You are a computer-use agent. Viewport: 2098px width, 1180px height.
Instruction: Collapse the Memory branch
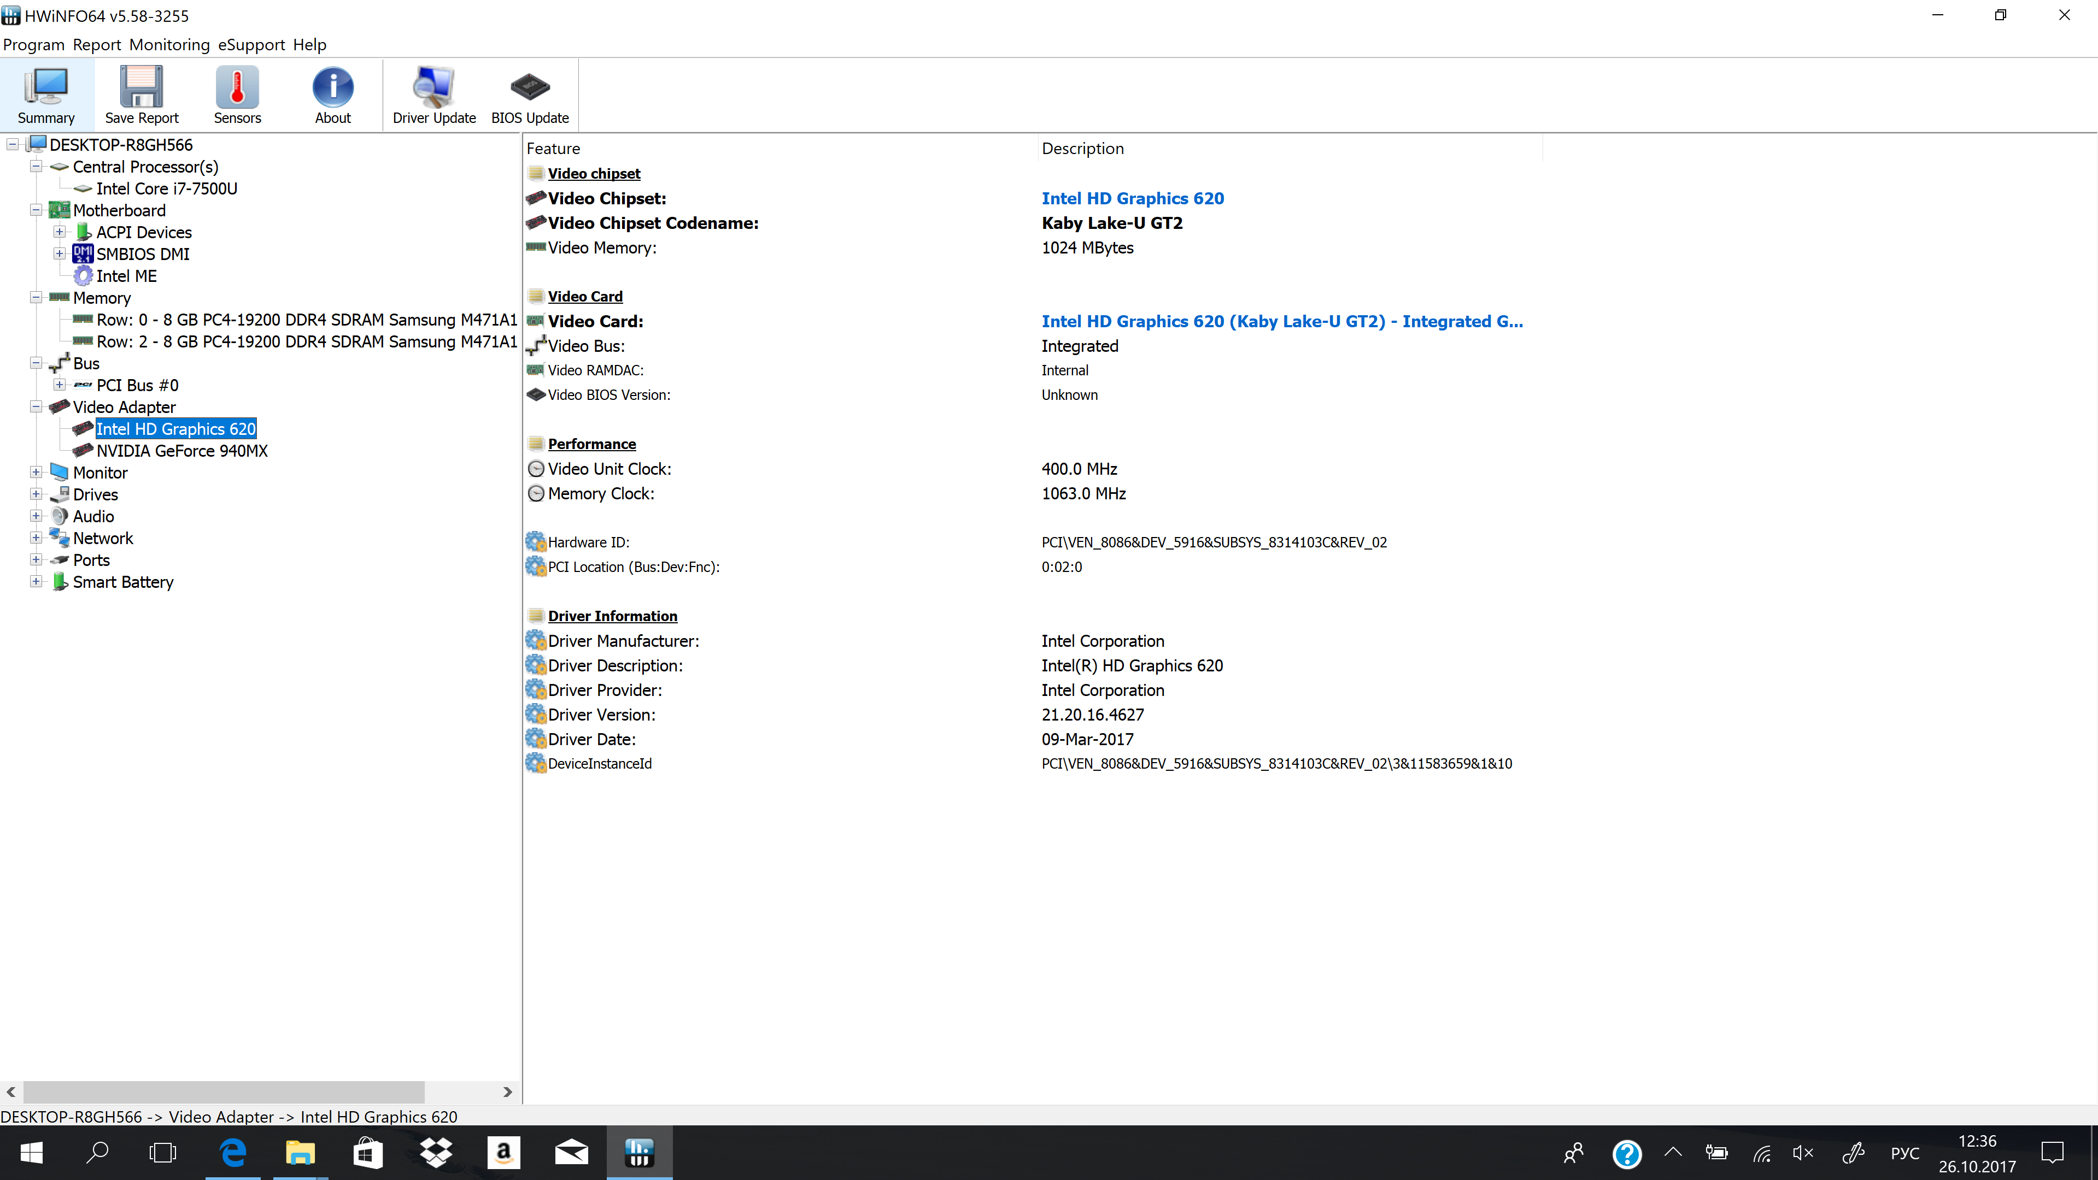pyautogui.click(x=36, y=298)
